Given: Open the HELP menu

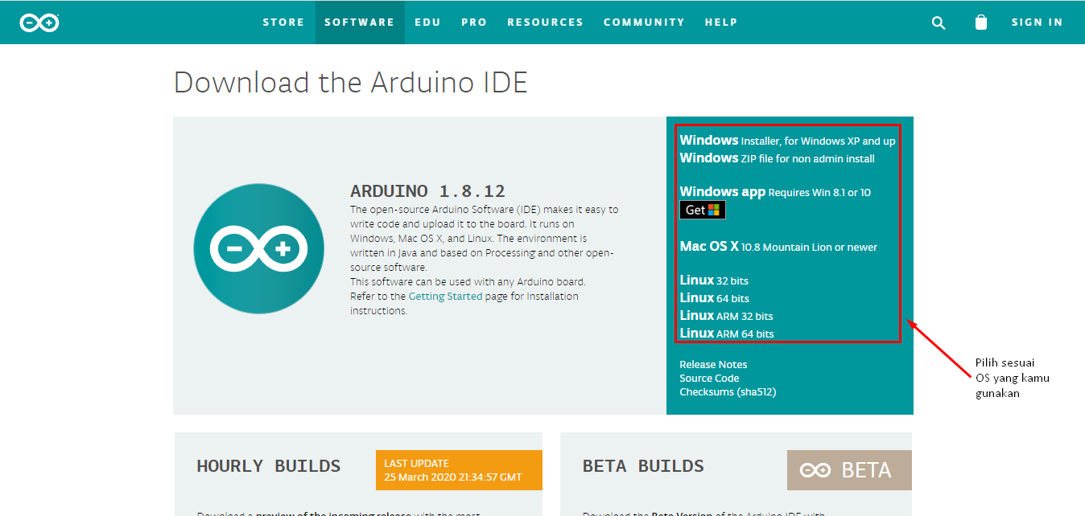Looking at the screenshot, I should click(x=721, y=22).
